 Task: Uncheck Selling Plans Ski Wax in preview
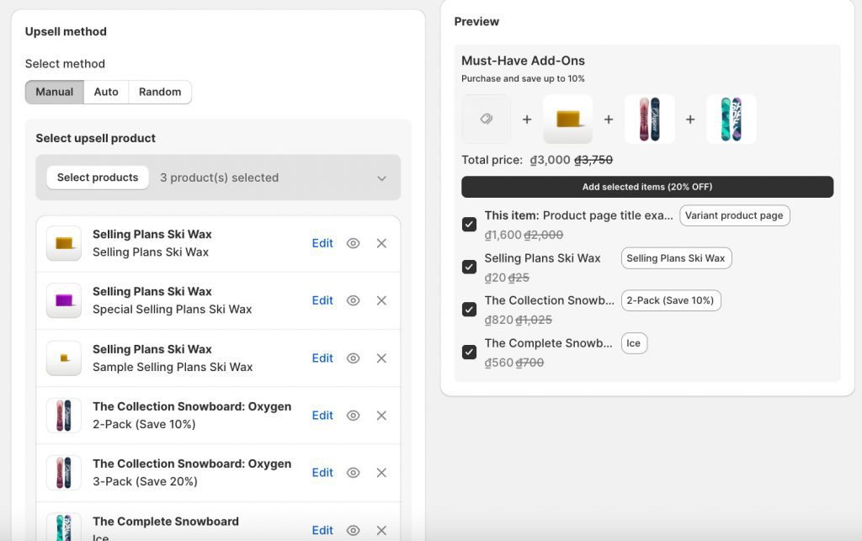(x=470, y=267)
